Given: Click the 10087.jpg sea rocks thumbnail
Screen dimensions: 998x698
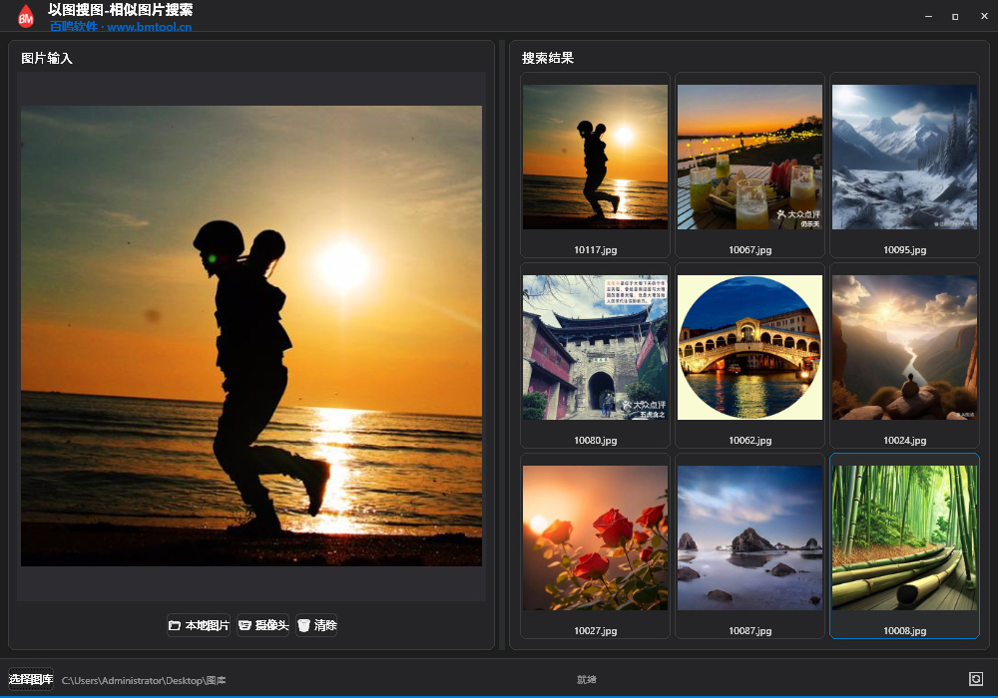Looking at the screenshot, I should pos(749,537).
